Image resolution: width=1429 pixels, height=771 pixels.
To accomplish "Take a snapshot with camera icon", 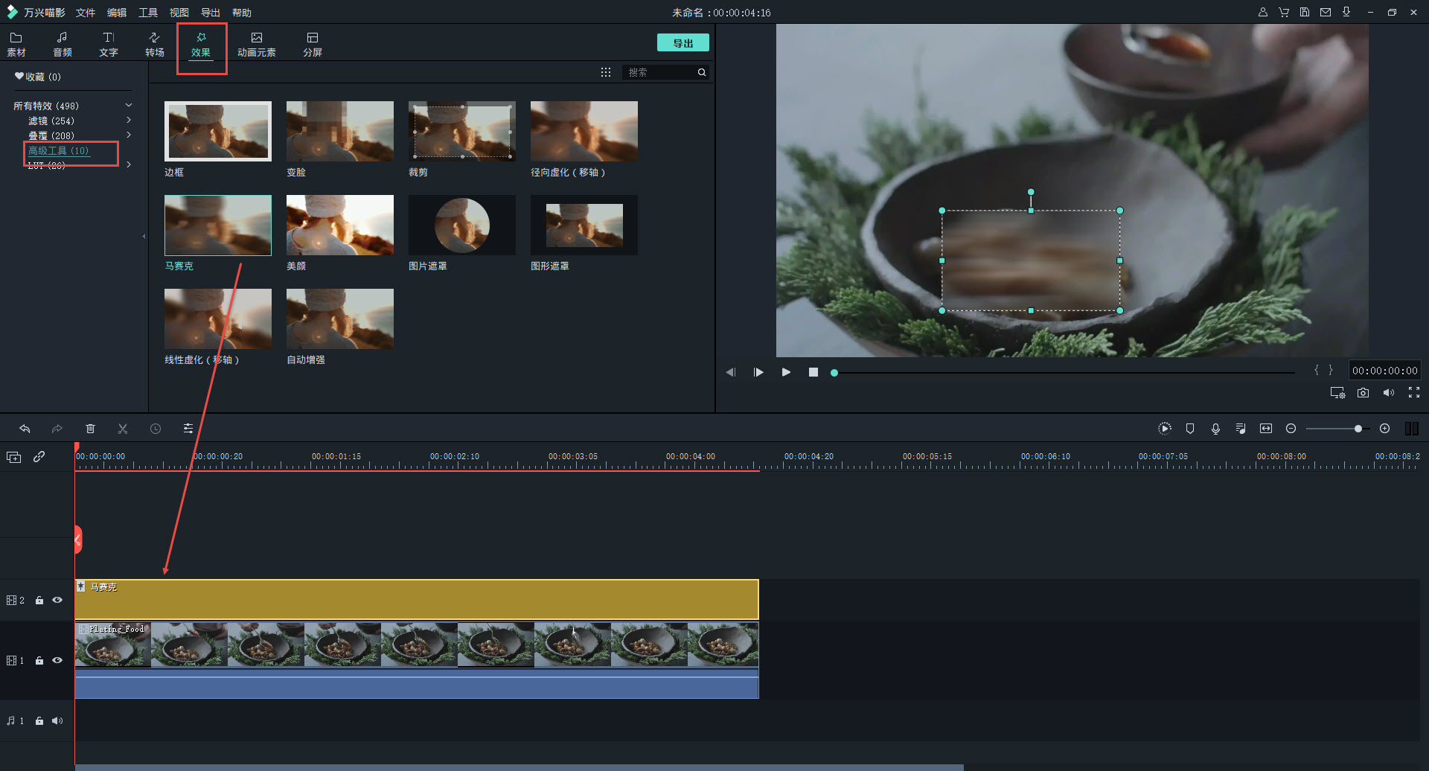I will (1363, 393).
